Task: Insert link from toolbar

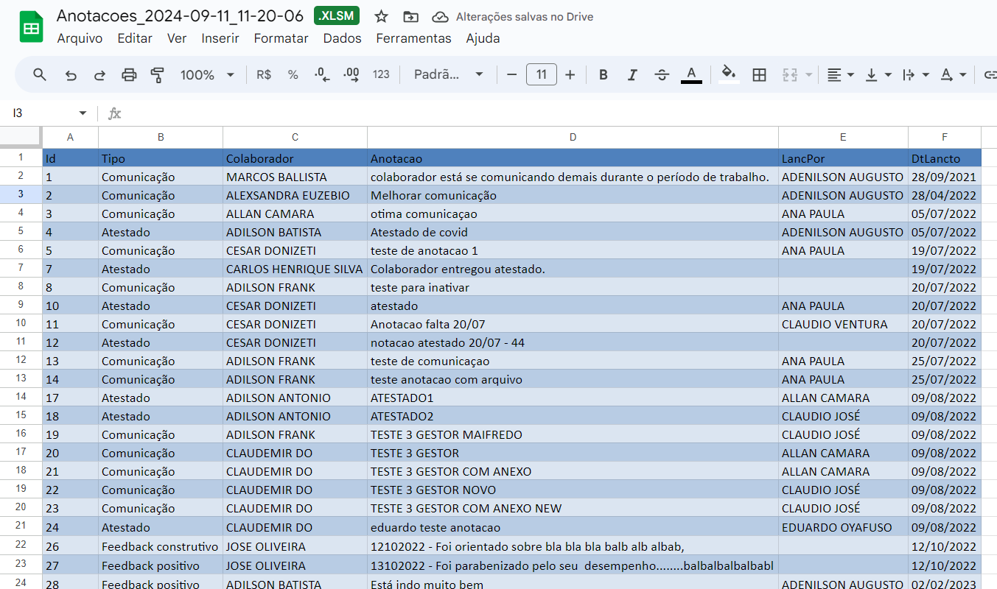Action: coord(990,74)
